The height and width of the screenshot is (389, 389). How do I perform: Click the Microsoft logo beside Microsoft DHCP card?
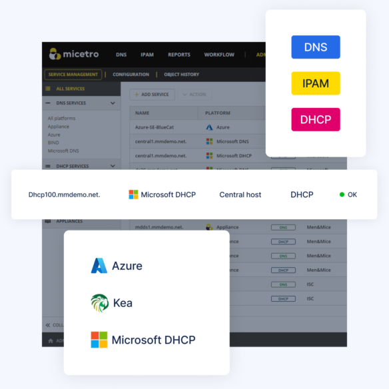point(99,340)
